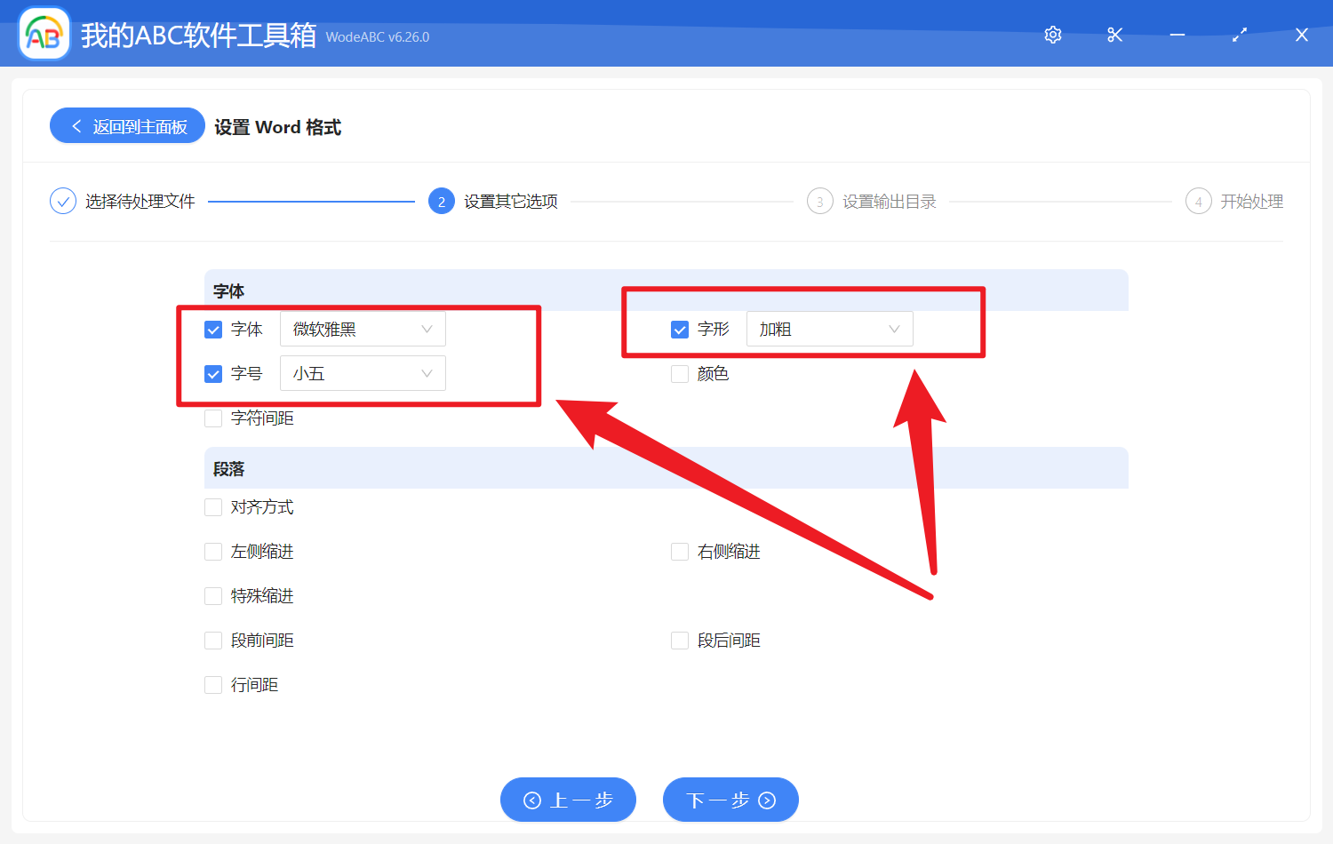1333x844 pixels.
Task: Select step 2 设置其它选项
Action: tap(493, 202)
